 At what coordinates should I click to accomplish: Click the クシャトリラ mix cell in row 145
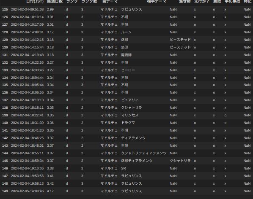click(x=180, y=161)
